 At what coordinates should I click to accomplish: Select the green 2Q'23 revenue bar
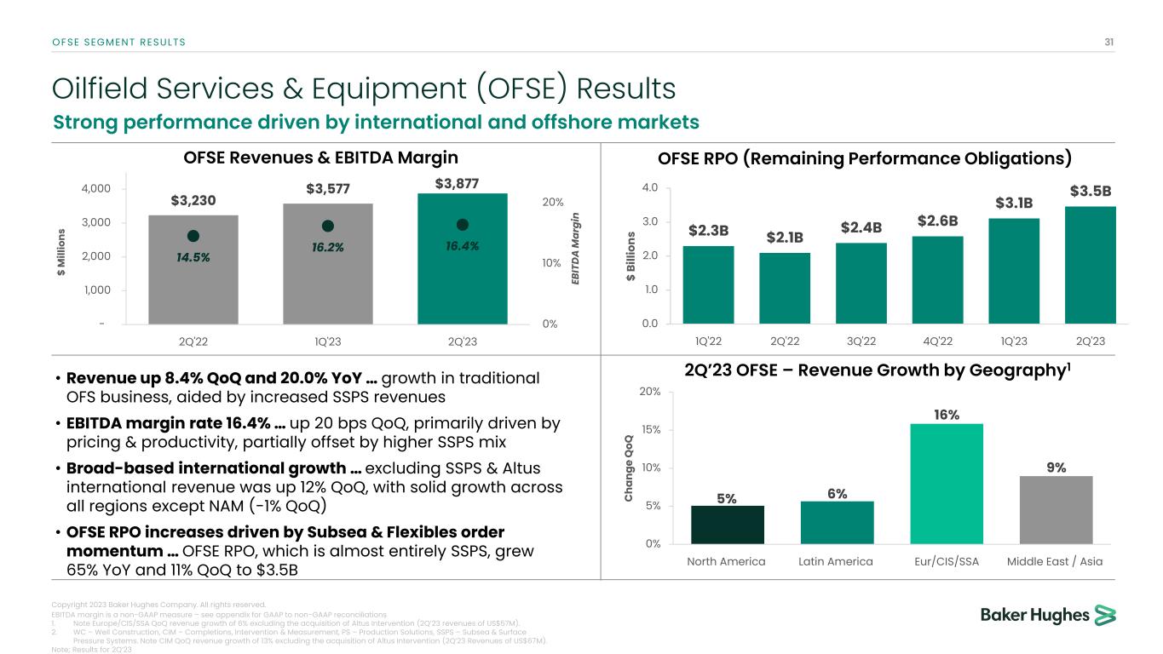[x=462, y=281]
